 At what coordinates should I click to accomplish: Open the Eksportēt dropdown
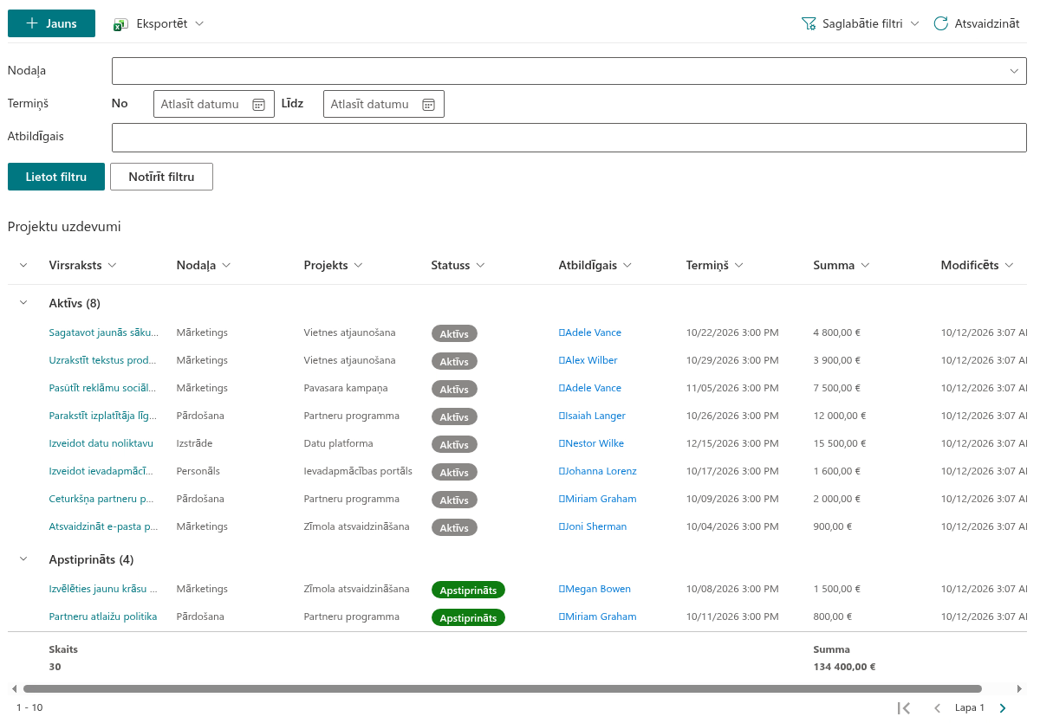(159, 24)
